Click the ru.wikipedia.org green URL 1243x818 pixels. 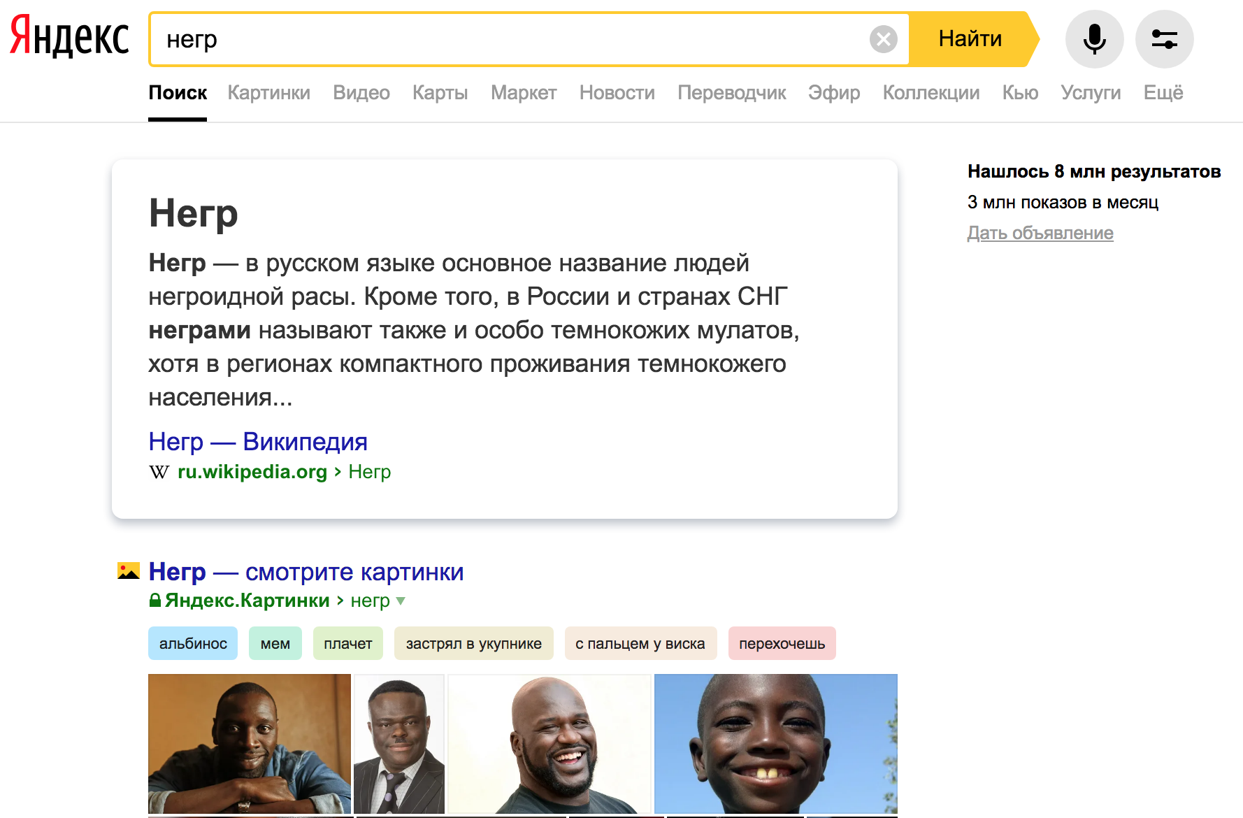252,472
